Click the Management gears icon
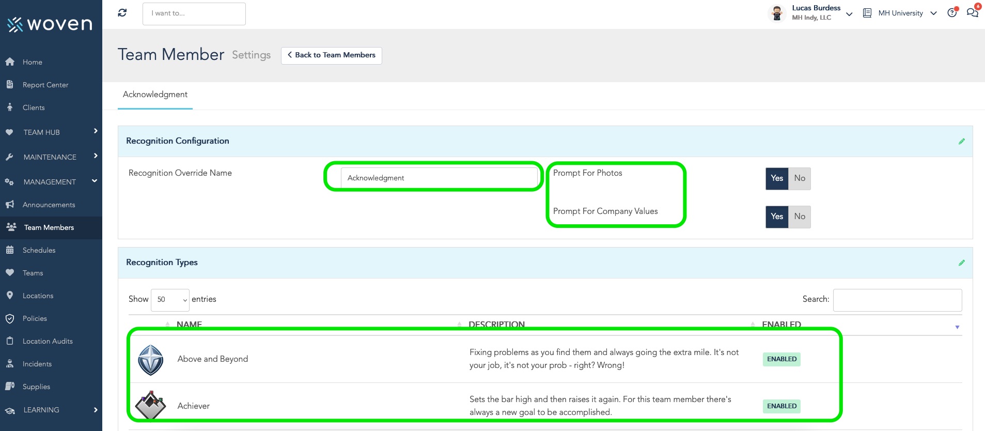985x431 pixels. 9,182
